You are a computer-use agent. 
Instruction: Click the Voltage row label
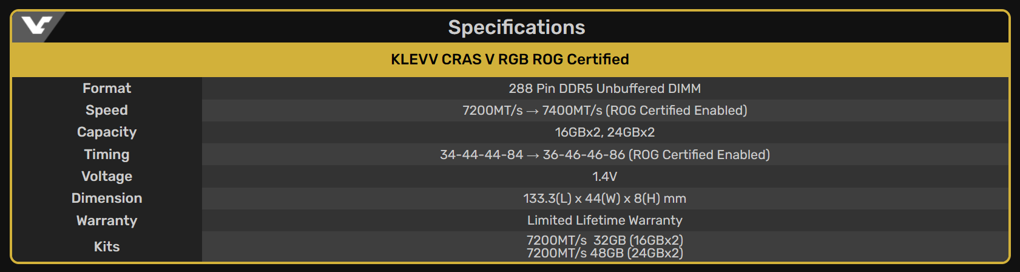click(107, 176)
